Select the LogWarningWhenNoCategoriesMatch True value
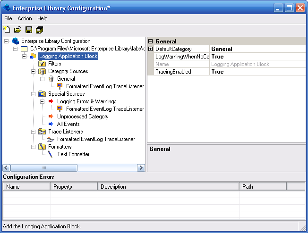Viewport: 308px width, 233px height. click(217, 57)
